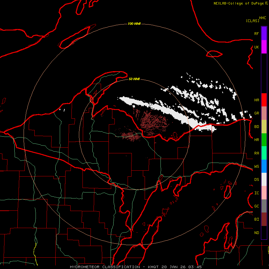The width and height of the screenshot is (269, 269).
Task: Click the IC pink legend swatch
Action: 264,193
